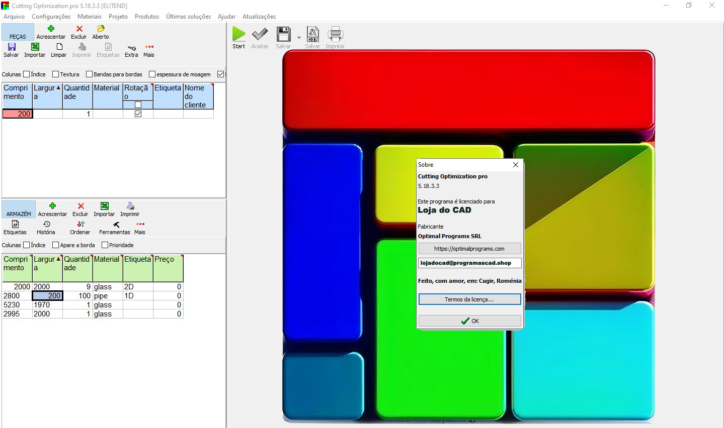The image size is (724, 428).
Task: Click Excluir red X in Armazém toolbar
Action: coord(81,206)
